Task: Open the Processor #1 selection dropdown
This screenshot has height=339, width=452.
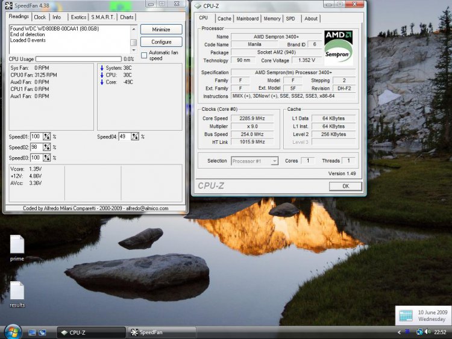Action: (x=254, y=161)
